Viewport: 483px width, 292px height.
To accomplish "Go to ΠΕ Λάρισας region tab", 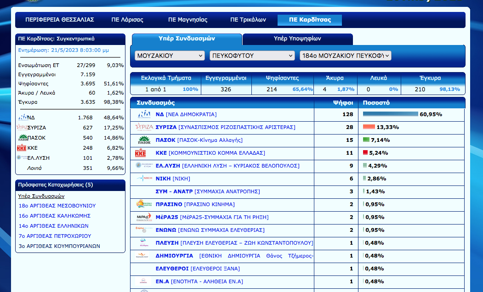I will point(127,20).
